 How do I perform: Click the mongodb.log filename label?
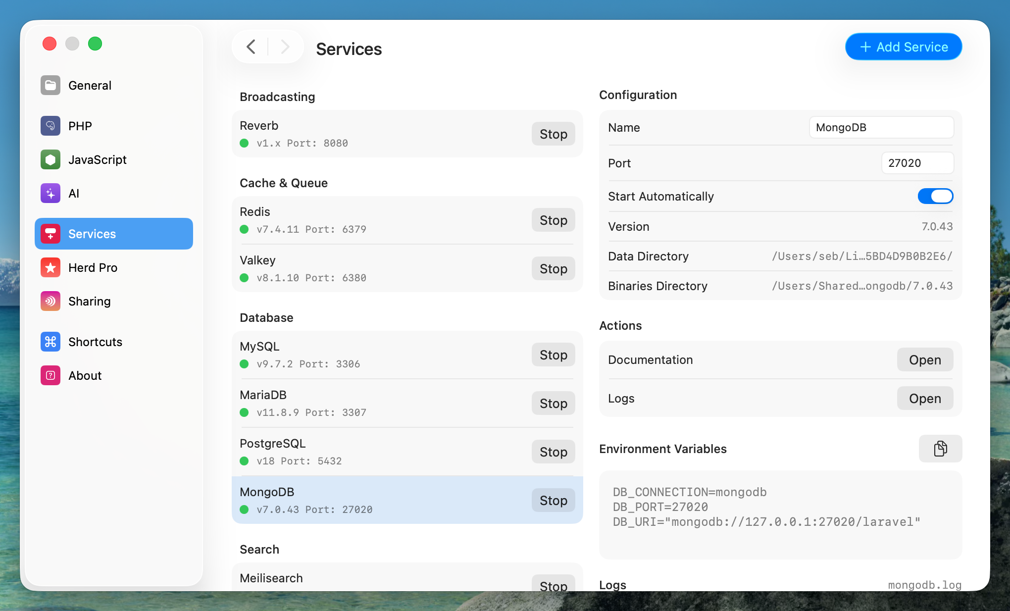(x=924, y=585)
